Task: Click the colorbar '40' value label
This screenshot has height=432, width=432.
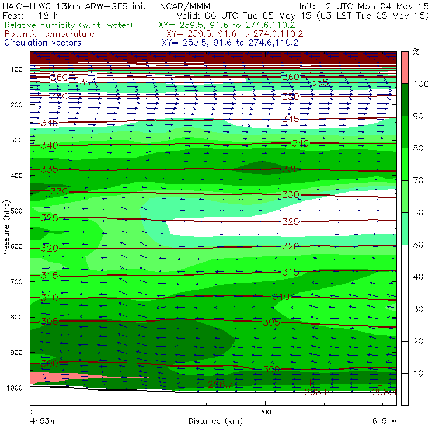Action: 418,277
